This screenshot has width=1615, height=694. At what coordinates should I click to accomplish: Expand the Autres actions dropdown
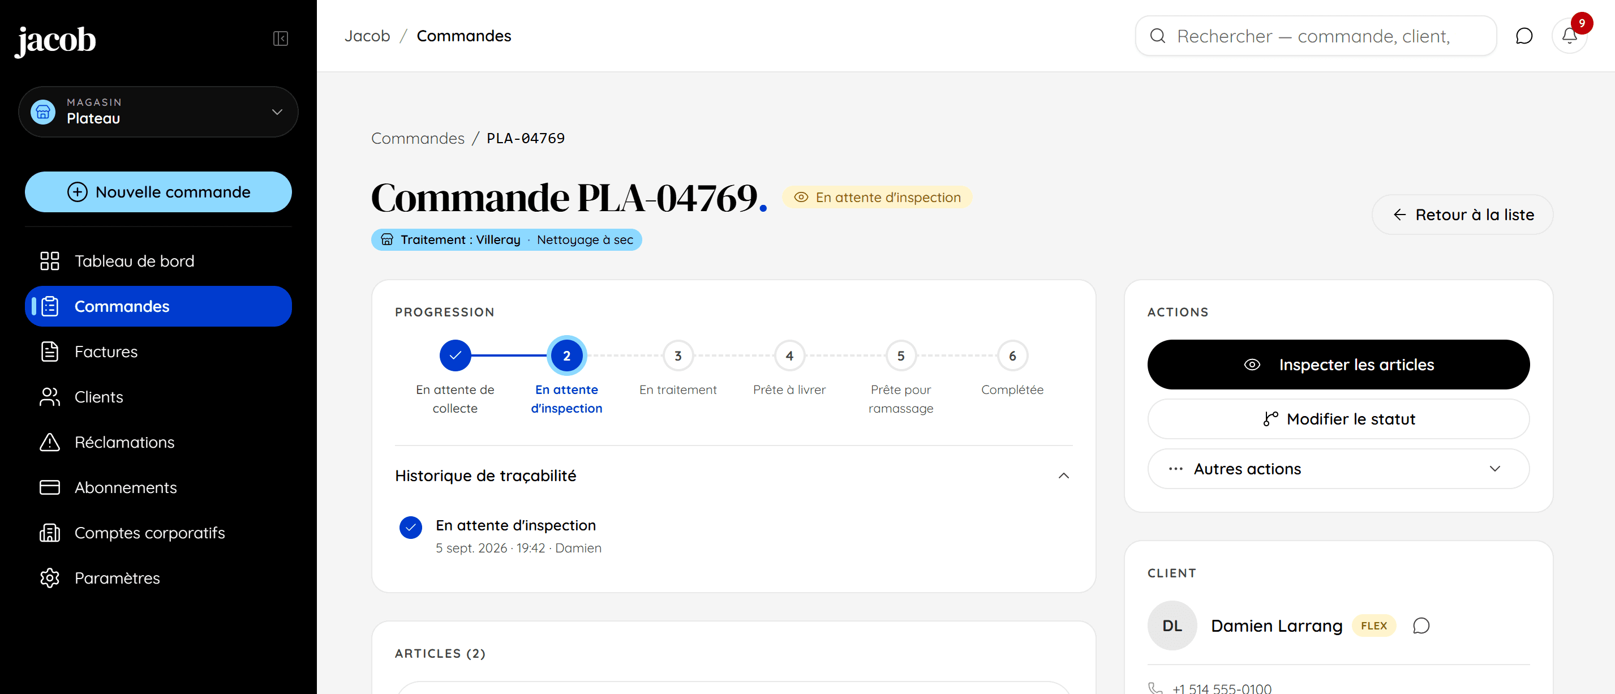click(x=1338, y=469)
